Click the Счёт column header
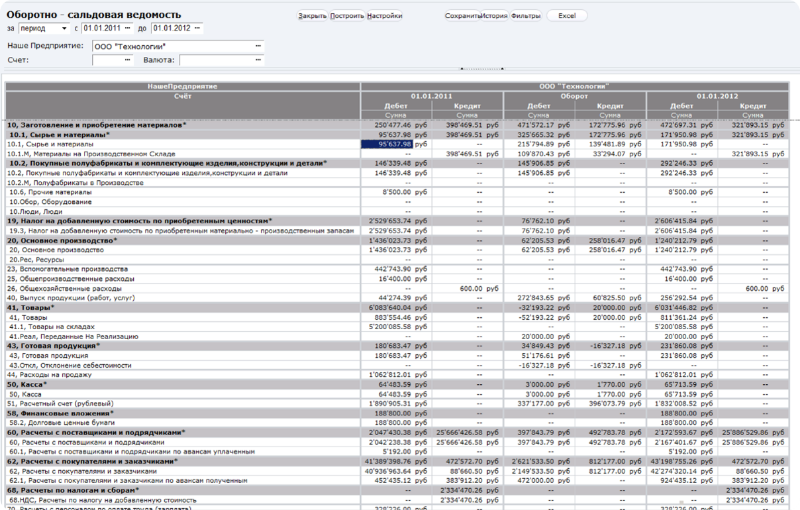This screenshot has height=510, width=800. (x=183, y=96)
